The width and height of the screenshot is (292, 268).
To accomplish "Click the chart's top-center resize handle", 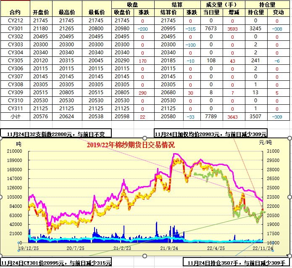I will coord(145,138).
